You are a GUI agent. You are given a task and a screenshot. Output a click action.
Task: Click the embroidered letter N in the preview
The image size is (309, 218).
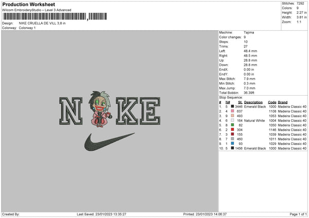(71, 111)
